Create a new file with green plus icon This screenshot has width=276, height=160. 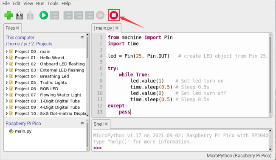coord(8,15)
